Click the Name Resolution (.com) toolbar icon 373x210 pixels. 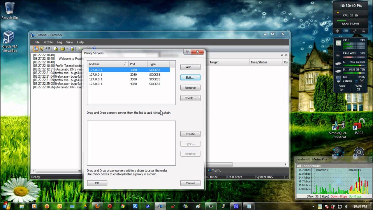(x=48, y=48)
